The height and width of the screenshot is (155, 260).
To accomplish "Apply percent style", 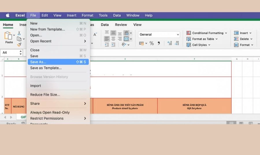I will 152,43.
